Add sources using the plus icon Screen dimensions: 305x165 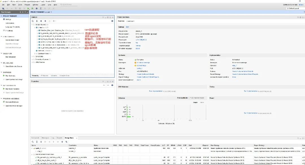(x=45, y=21)
